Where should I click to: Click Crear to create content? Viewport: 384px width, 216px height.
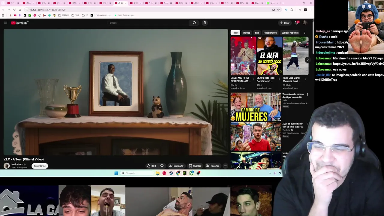(x=285, y=23)
